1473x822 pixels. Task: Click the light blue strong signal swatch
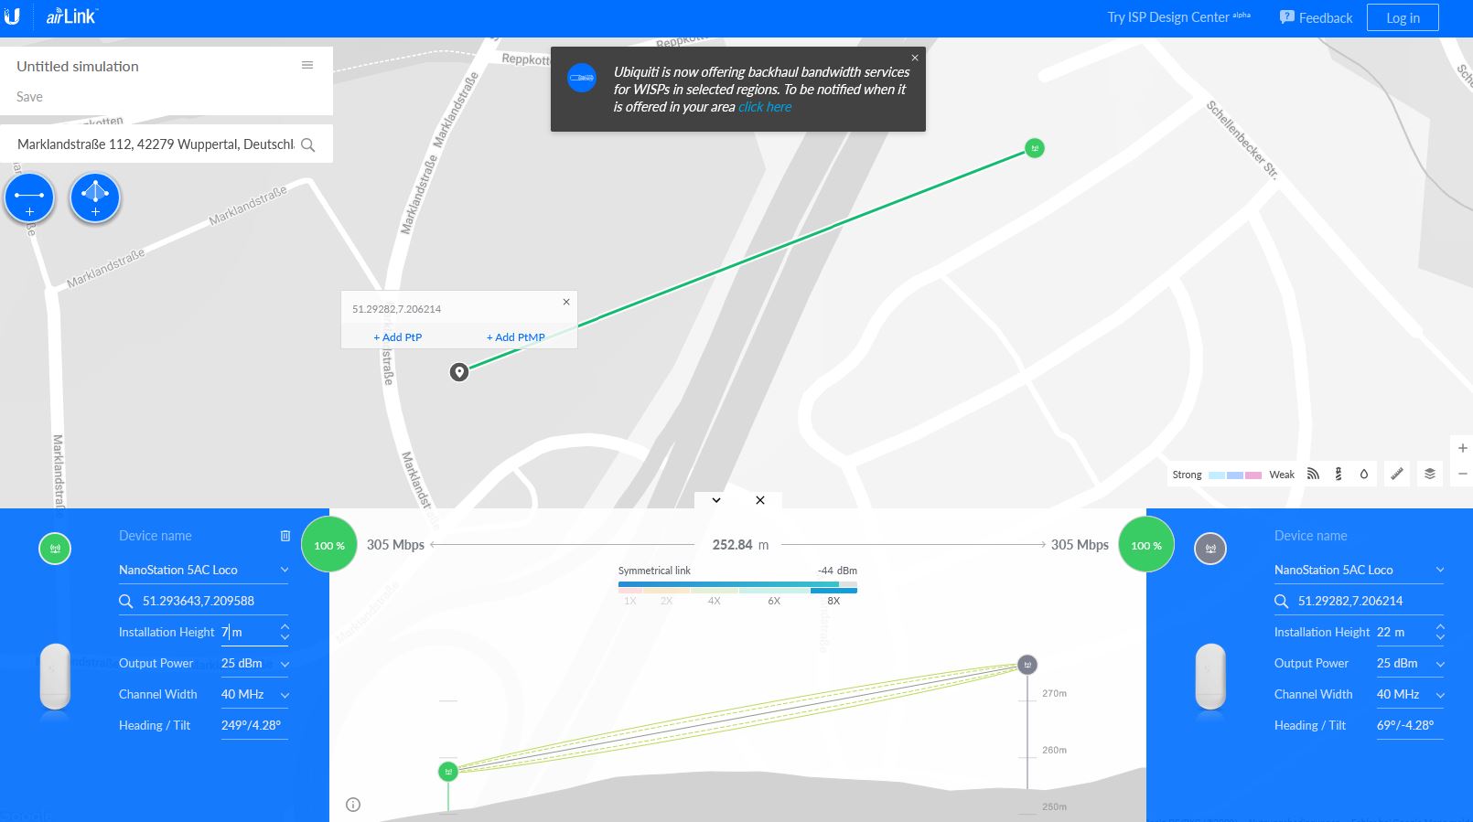1217,475
